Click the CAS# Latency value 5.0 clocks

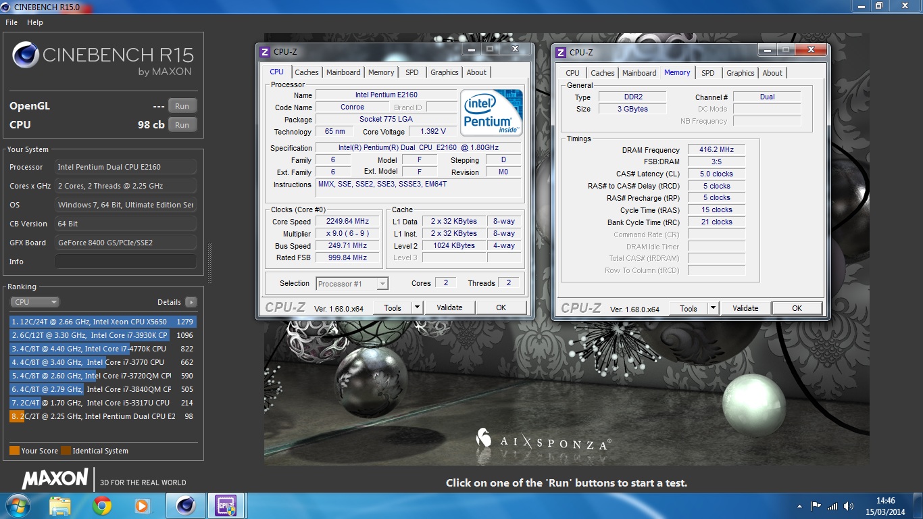716,174
